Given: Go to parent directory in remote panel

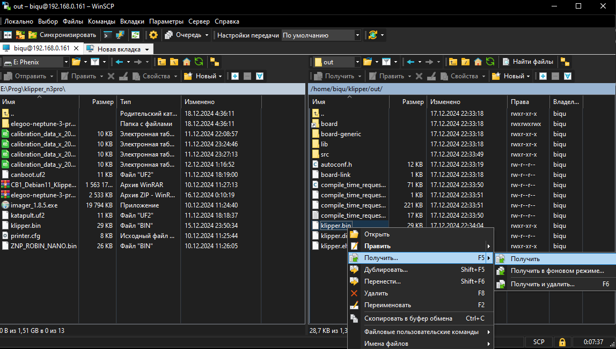Looking at the screenshot, I should 453,62.
